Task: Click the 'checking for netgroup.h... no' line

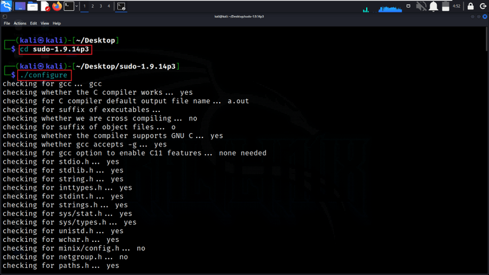Action: coord(65,257)
